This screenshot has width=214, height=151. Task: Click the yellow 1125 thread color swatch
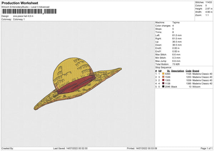tap(163, 74)
